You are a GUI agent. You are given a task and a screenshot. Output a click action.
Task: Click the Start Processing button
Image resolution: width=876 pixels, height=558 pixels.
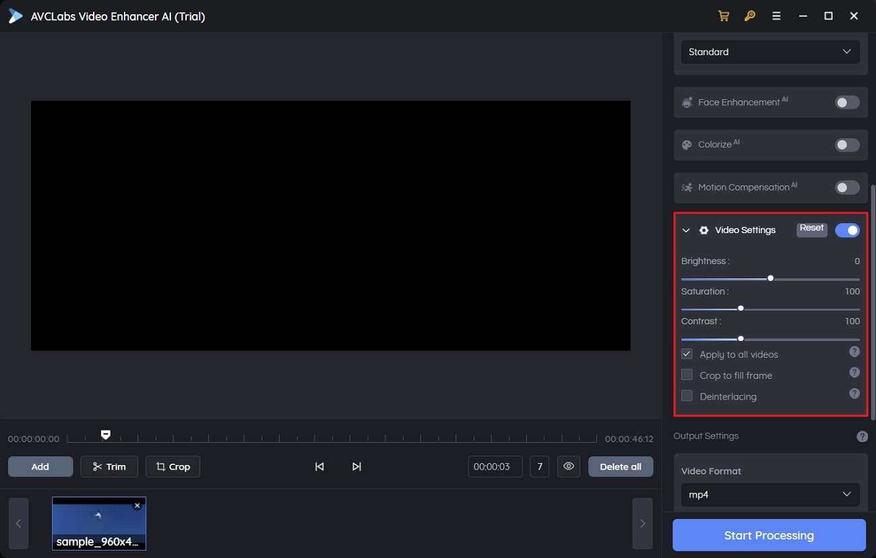coord(768,535)
